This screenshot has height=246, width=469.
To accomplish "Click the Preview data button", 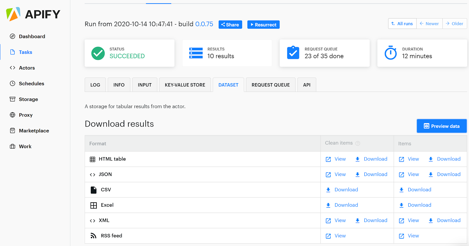I will click(x=442, y=126).
